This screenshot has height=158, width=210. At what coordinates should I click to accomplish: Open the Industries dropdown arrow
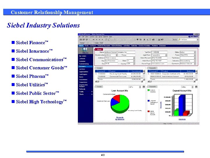[x=195, y=61]
